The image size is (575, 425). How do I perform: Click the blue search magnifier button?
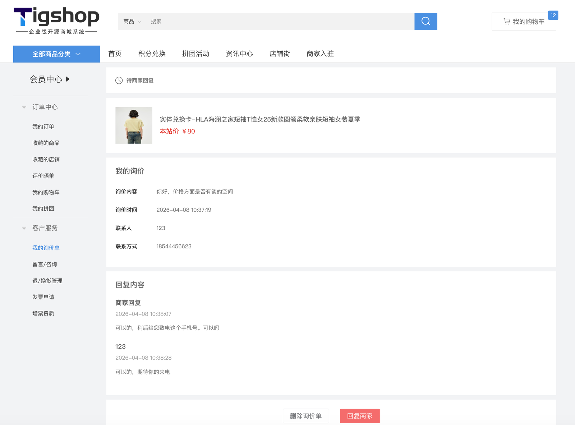click(x=425, y=22)
